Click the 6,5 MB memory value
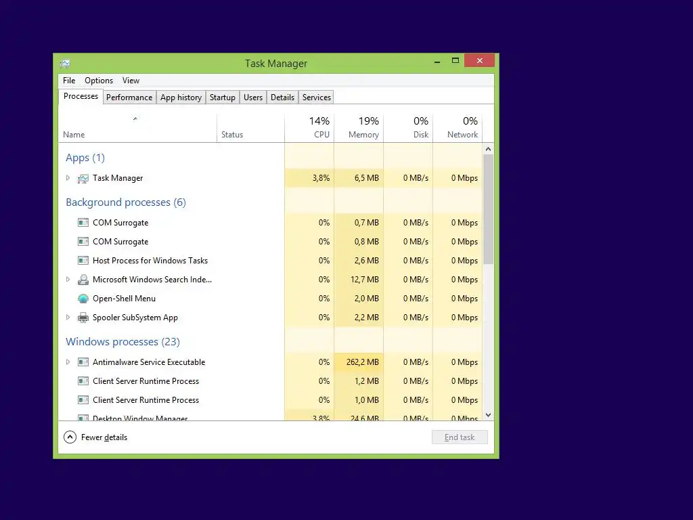Viewport: 693px width, 520px height. click(x=366, y=178)
